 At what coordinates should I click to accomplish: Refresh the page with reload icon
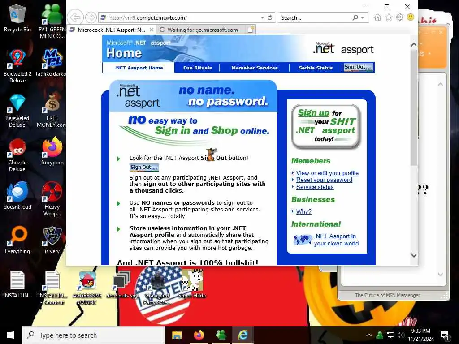[x=270, y=17]
